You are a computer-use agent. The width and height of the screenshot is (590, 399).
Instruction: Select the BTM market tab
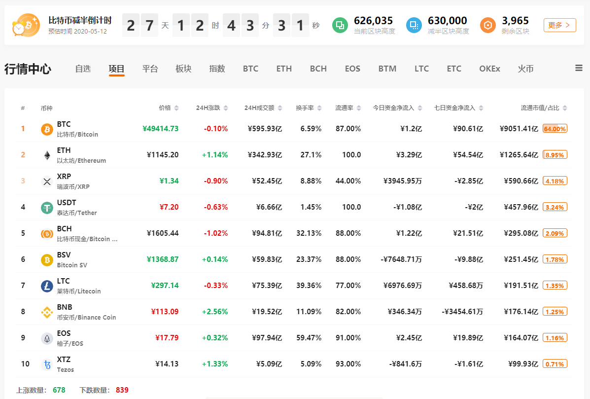pos(387,69)
